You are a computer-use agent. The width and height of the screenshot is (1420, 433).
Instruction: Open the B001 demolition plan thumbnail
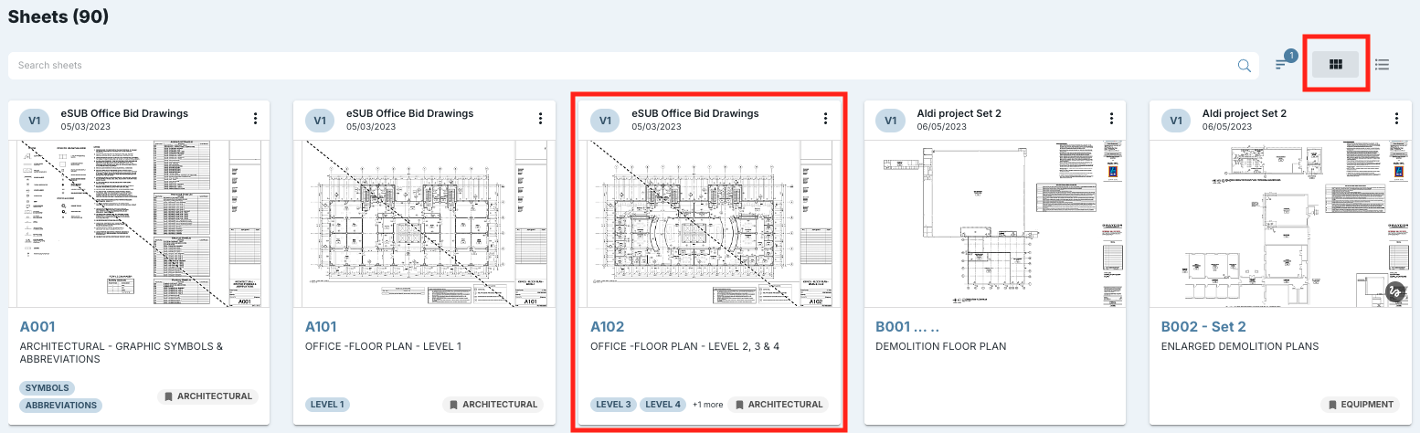[x=995, y=224]
